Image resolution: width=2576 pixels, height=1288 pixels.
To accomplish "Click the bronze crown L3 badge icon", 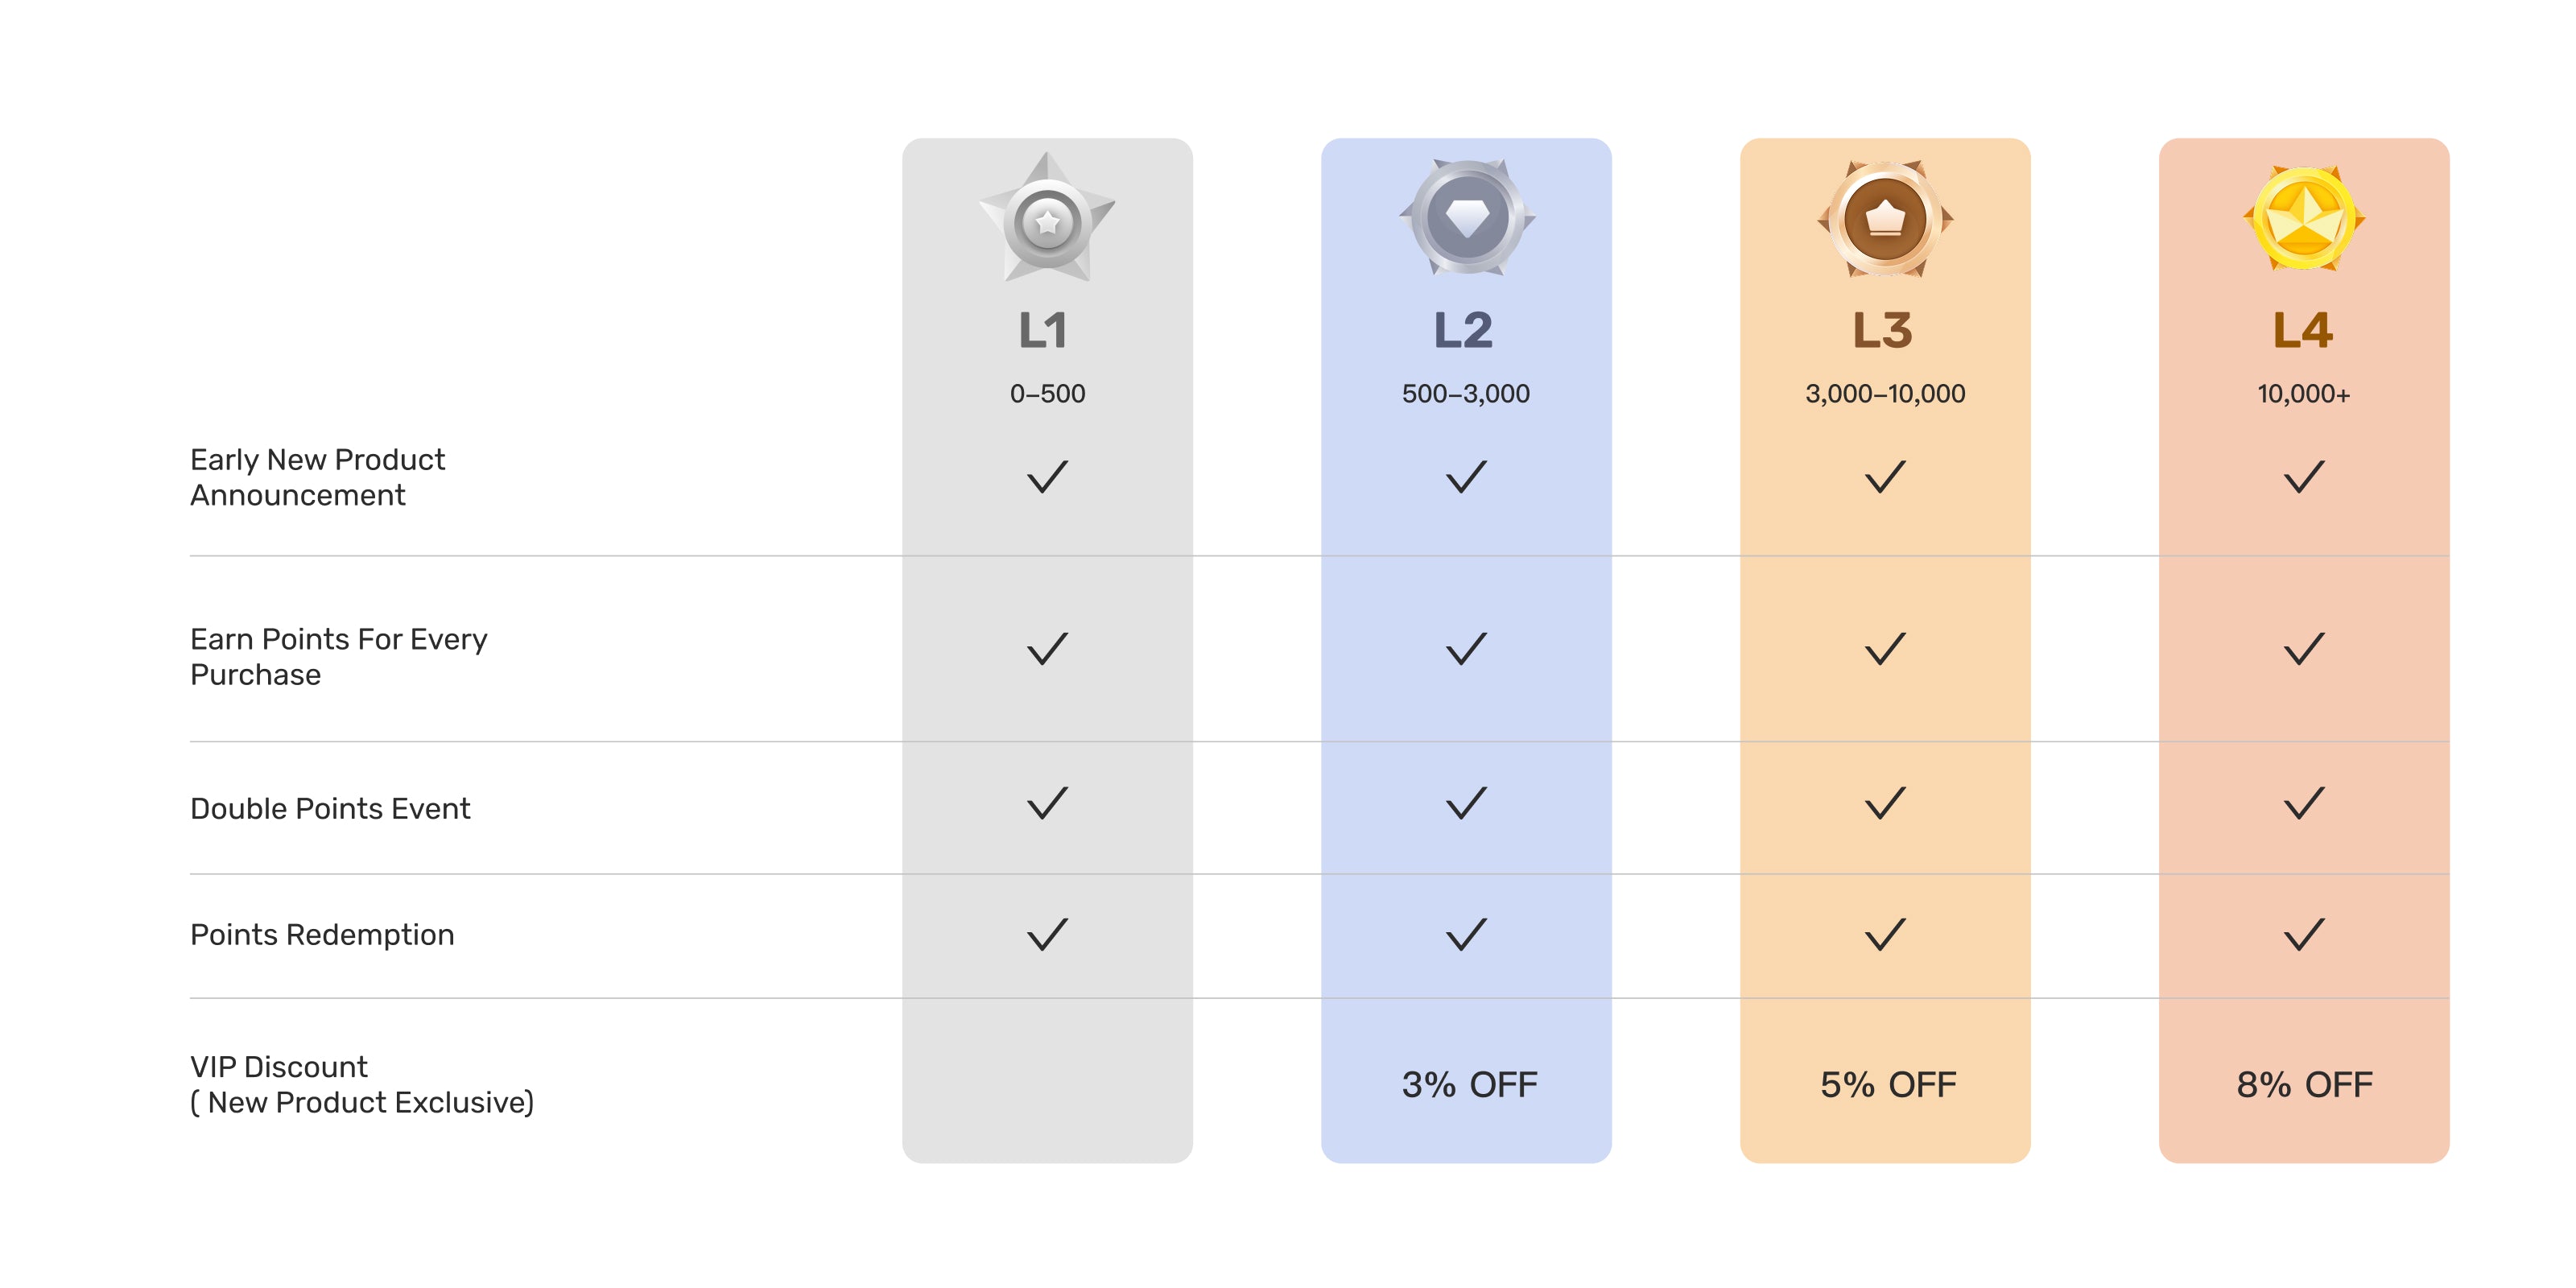I will (x=1885, y=218).
